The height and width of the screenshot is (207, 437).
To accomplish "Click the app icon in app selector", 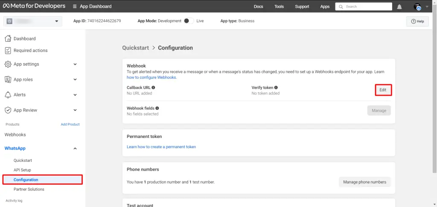I will [9, 21].
